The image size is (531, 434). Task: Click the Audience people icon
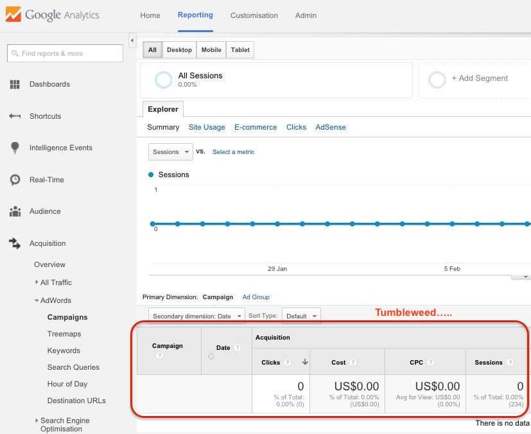click(x=15, y=211)
